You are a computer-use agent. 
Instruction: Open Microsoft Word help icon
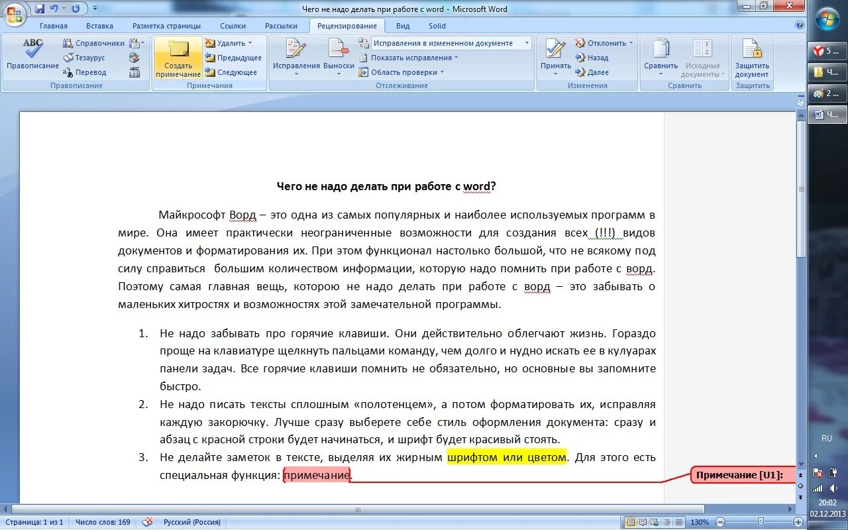[x=799, y=25]
